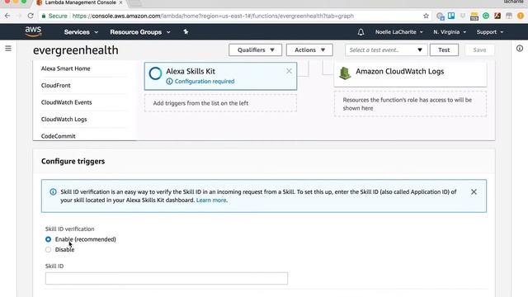Click the green circular extension icon
The height and width of the screenshot is (297, 528).
(486, 16)
